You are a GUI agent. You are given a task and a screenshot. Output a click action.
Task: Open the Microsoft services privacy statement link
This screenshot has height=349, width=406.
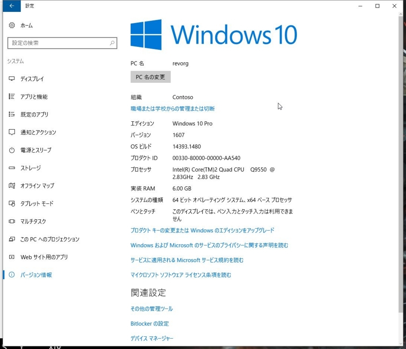209,245
